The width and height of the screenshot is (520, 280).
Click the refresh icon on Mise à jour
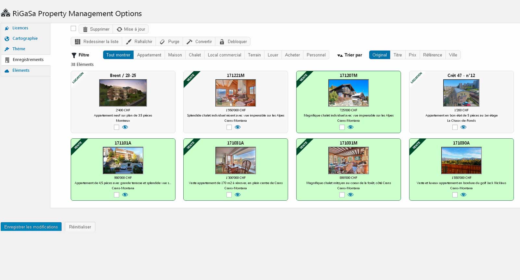click(119, 29)
